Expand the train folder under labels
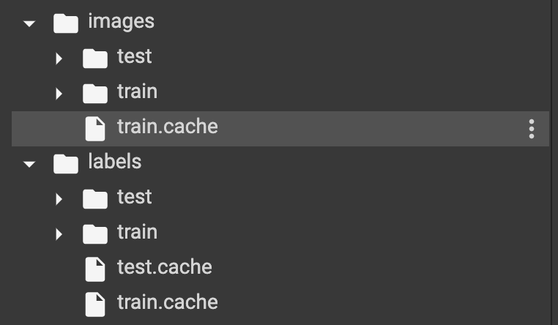Viewport: 558px width, 325px height. coord(59,234)
